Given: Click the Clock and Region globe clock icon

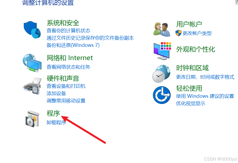Looking at the screenshot, I should [161, 74].
